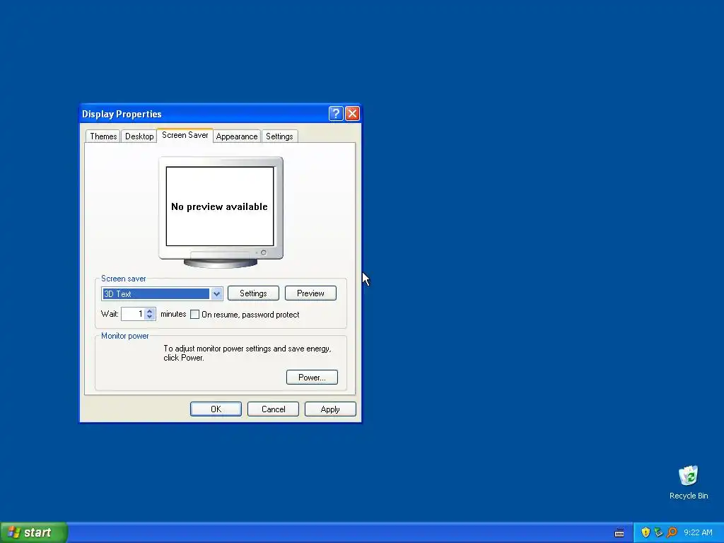Apply the screen saver changes
Screen dimensions: 724x543
[330, 409]
